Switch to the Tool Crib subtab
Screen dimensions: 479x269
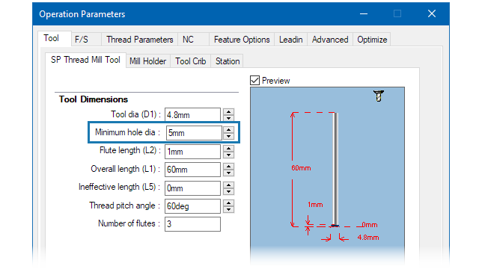[190, 61]
